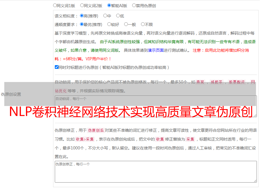Set 通顺度要求 to 不限
Viewport: 260px width, 188px height.
pyautogui.click(x=143, y=24)
